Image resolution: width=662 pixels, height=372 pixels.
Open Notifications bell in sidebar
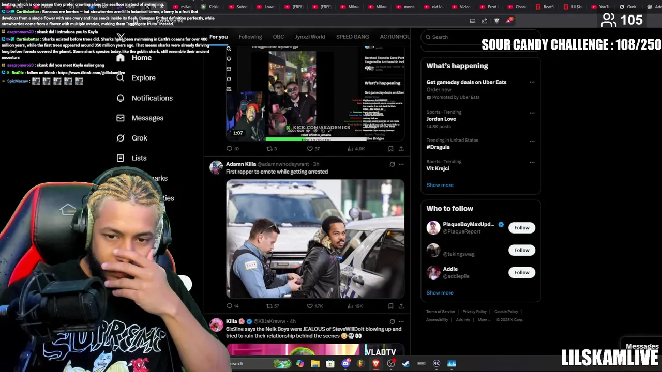[144, 98]
